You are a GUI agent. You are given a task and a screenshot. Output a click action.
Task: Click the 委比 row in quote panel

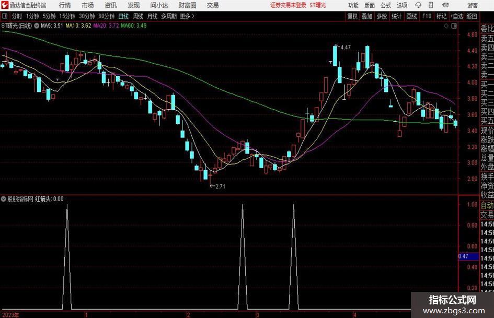[487, 29]
